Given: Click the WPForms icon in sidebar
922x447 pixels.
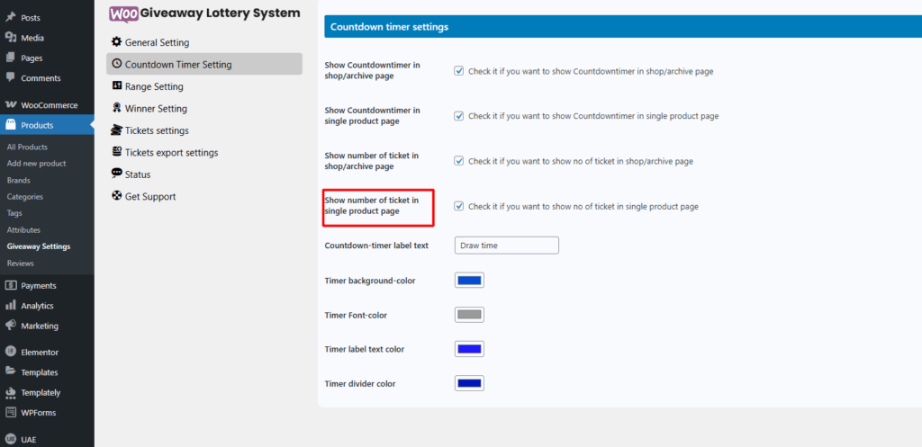Looking at the screenshot, I should [11, 412].
